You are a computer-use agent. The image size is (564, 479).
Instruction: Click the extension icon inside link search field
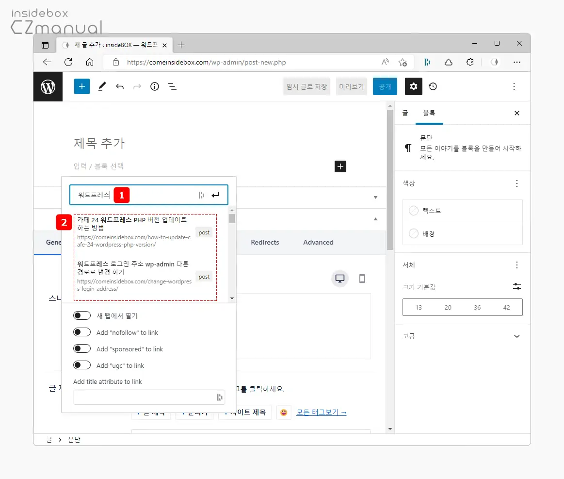pyautogui.click(x=201, y=195)
